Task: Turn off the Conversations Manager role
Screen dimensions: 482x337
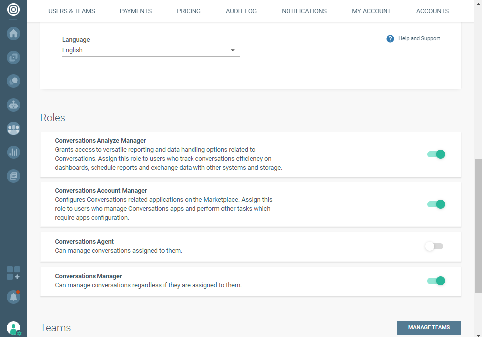Action: (436, 281)
